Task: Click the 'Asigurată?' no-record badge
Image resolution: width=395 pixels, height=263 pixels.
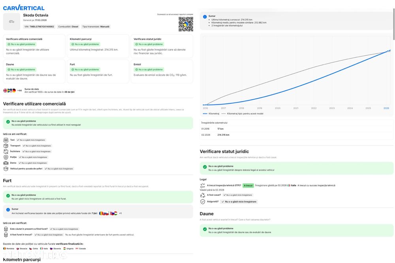Action: pos(239,202)
